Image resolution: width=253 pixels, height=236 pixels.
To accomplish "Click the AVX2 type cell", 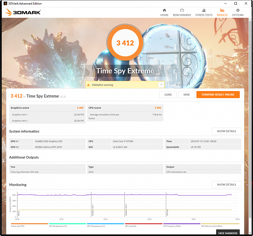I will tap(125, 172).
